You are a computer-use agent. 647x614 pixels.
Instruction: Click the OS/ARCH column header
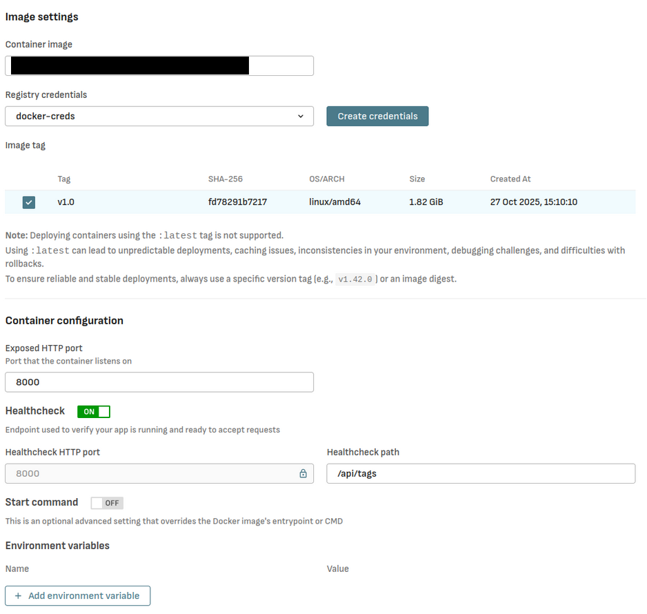[x=326, y=179]
